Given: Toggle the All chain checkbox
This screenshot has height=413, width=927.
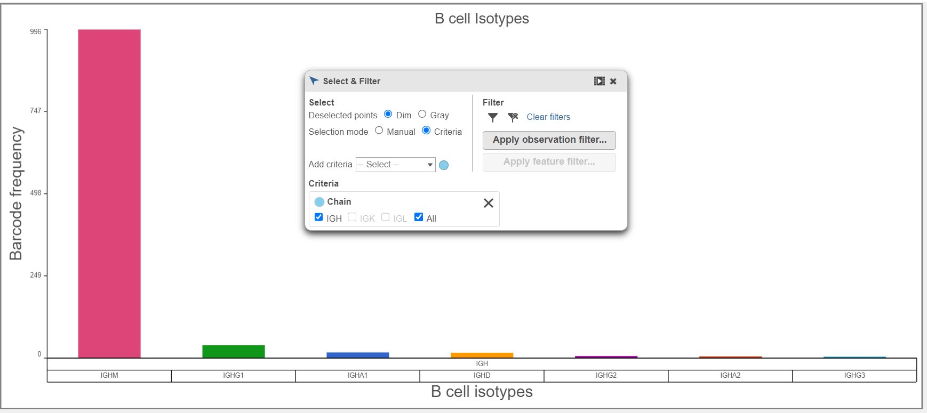Looking at the screenshot, I should [x=419, y=217].
